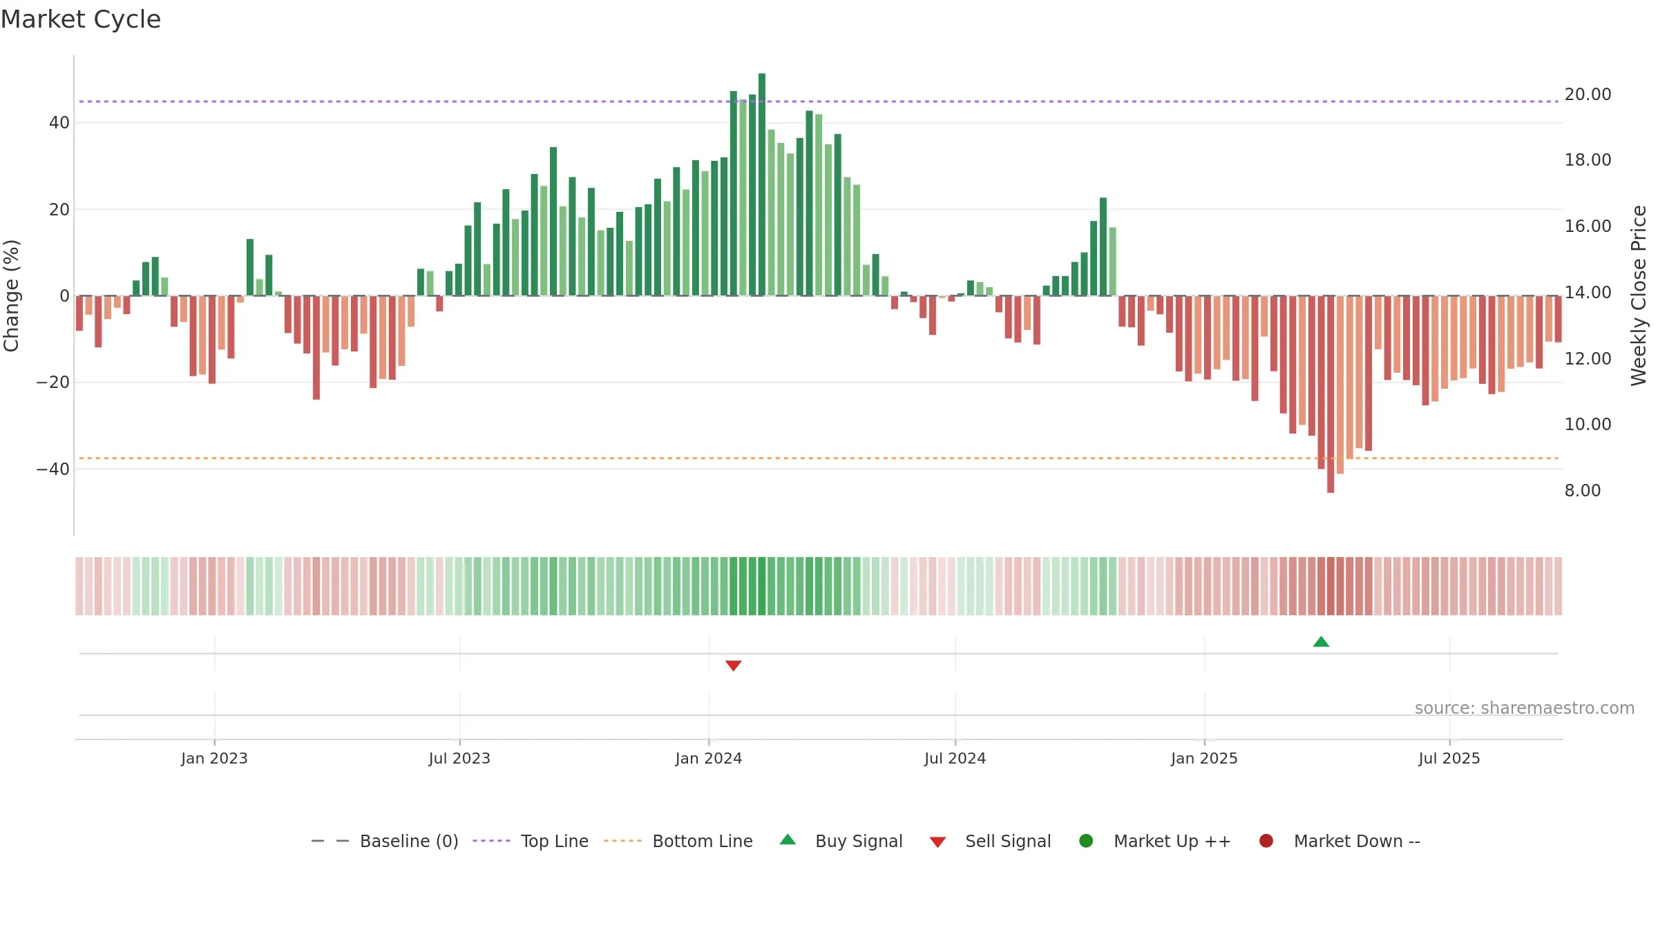Click the Change (%) axis title
Image resolution: width=1658 pixels, height=932 pixels.
click(11, 295)
